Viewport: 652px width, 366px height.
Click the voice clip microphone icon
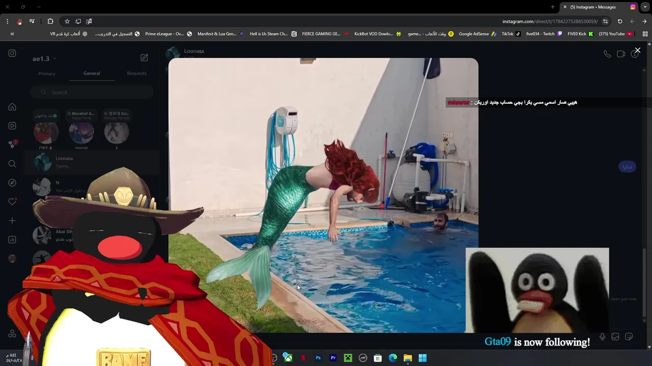point(602,337)
